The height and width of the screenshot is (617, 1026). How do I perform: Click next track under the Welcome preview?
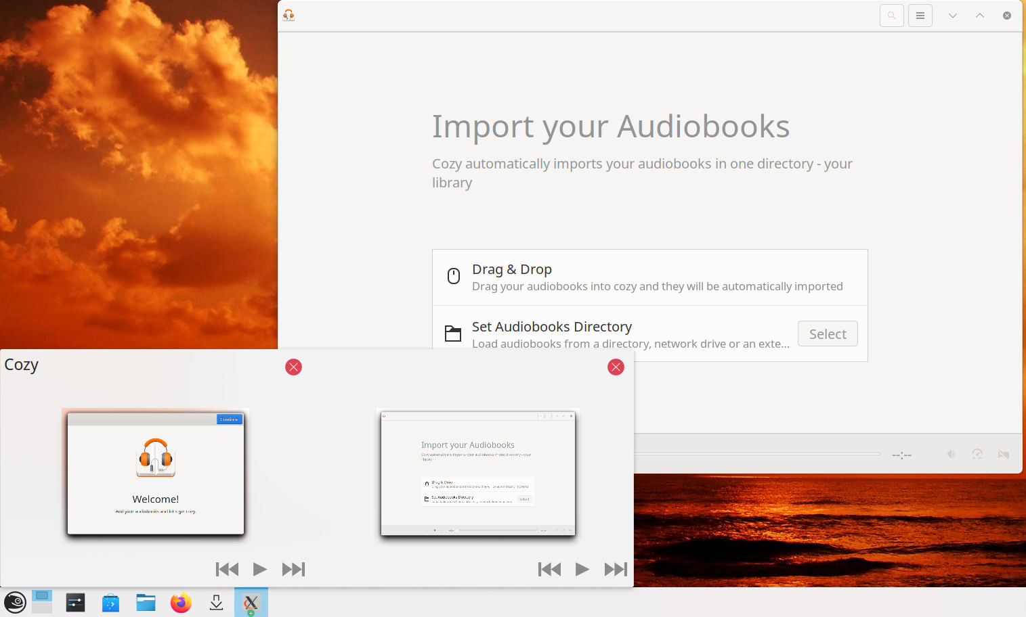293,569
